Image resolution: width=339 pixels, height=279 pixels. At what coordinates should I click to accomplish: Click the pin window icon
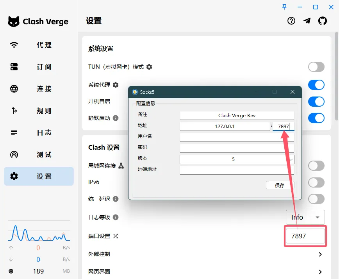click(284, 7)
